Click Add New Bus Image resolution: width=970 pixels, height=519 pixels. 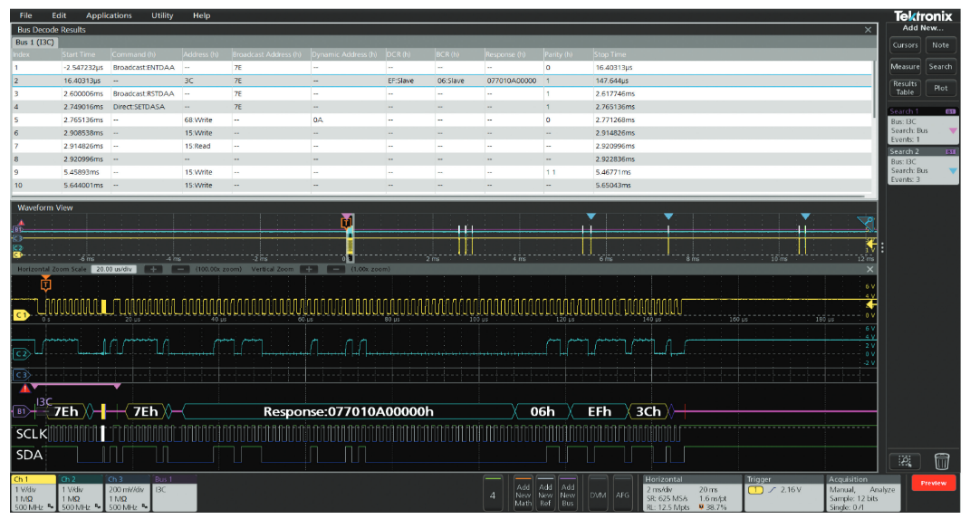[567, 494]
